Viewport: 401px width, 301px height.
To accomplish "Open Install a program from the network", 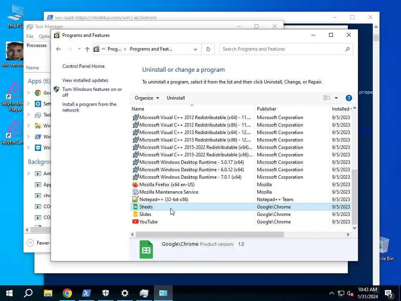I will 89,107.
